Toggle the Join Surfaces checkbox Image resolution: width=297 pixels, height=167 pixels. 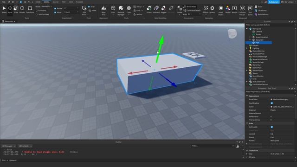click(x=37, y=14)
